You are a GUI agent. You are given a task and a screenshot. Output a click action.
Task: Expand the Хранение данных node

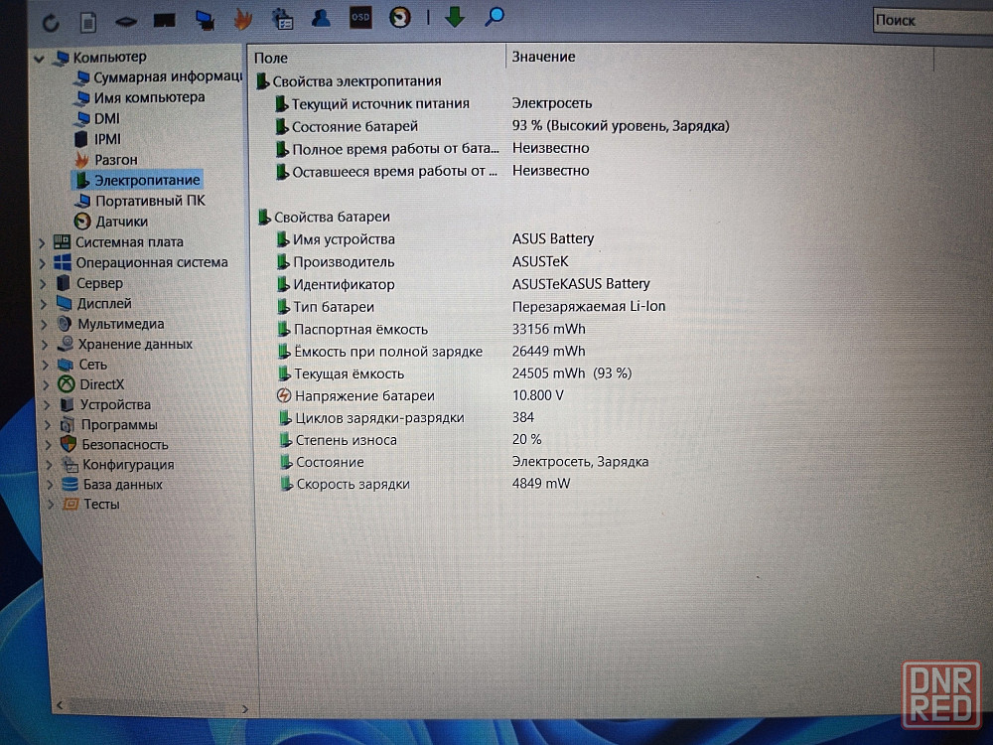pyautogui.click(x=43, y=345)
